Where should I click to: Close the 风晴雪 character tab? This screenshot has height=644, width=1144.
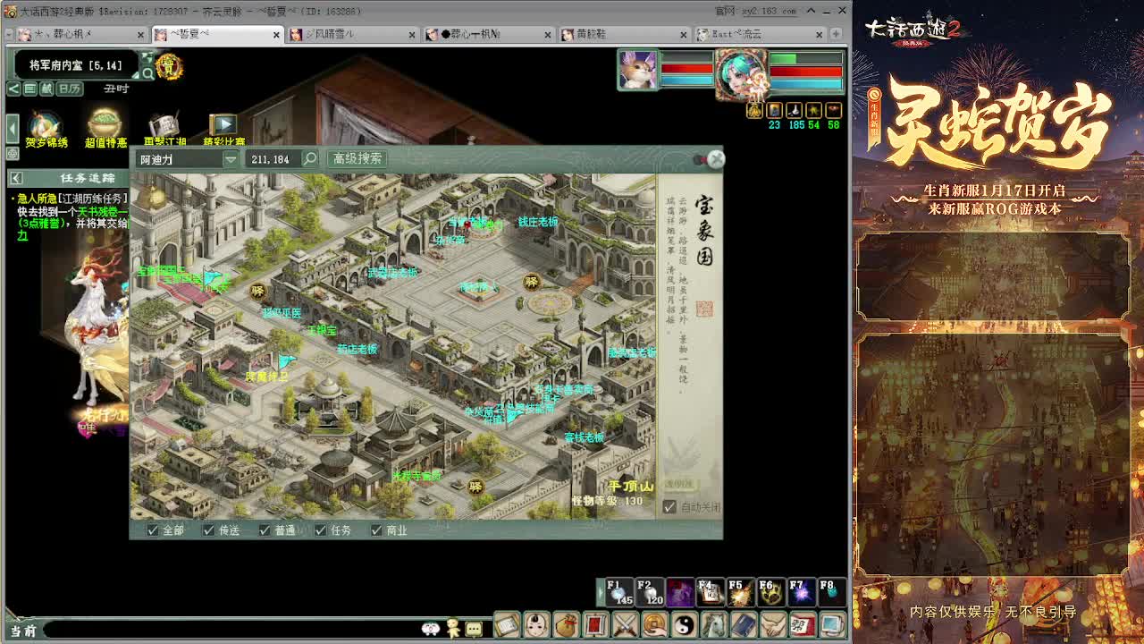pos(411,34)
